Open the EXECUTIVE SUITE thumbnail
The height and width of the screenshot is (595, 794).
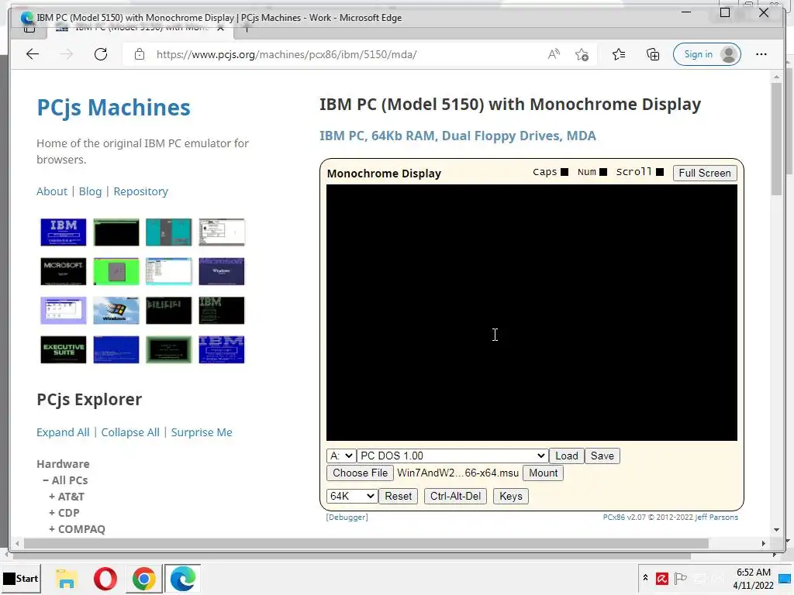point(64,349)
